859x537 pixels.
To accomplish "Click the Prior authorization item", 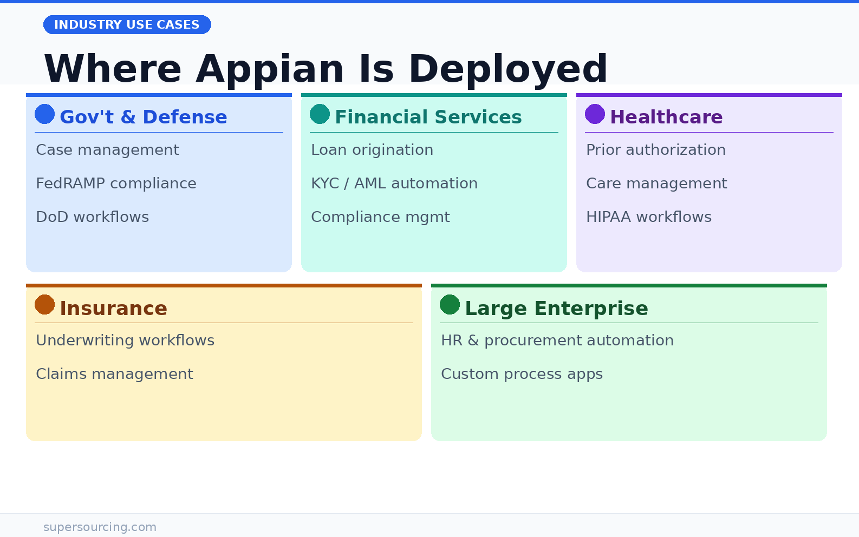I will click(x=656, y=150).
